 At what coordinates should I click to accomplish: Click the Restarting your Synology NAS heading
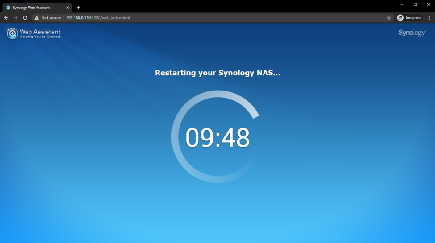coord(217,73)
